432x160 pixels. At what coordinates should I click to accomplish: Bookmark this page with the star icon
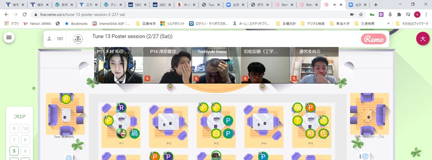(361, 14)
